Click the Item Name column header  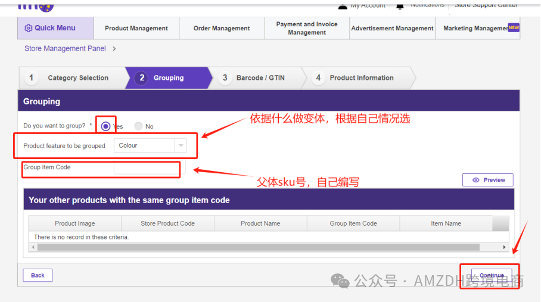446,223
